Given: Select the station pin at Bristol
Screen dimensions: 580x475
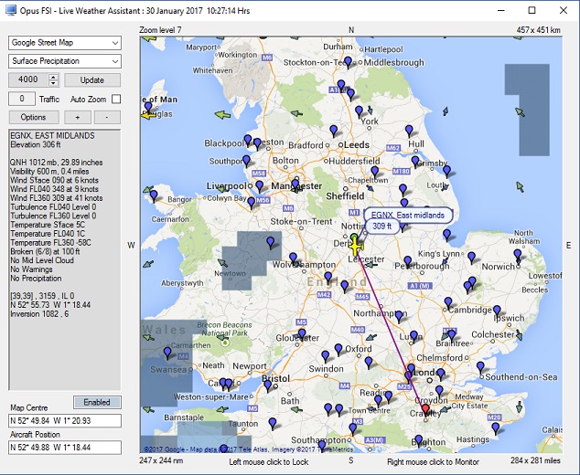Looking at the screenshot, I should [268, 386].
